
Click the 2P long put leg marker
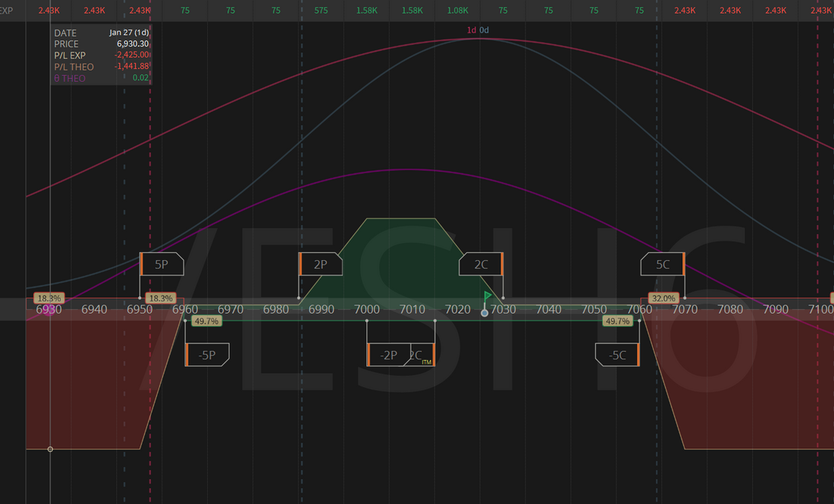pyautogui.click(x=321, y=265)
